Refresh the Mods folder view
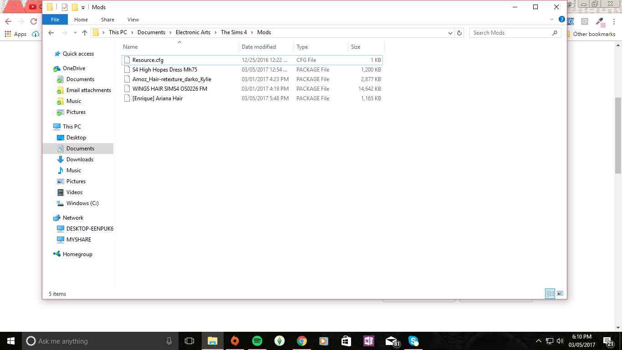Image resolution: width=622 pixels, height=350 pixels. point(459,33)
